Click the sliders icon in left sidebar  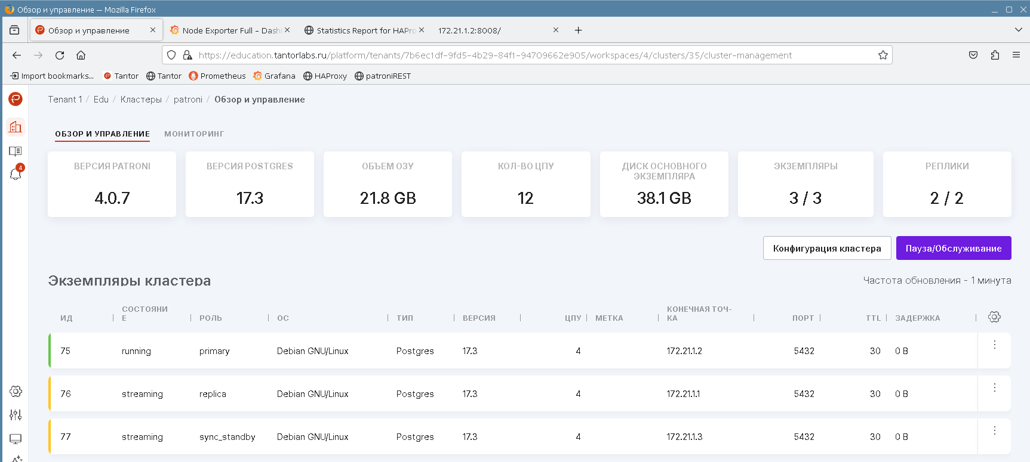(x=16, y=415)
